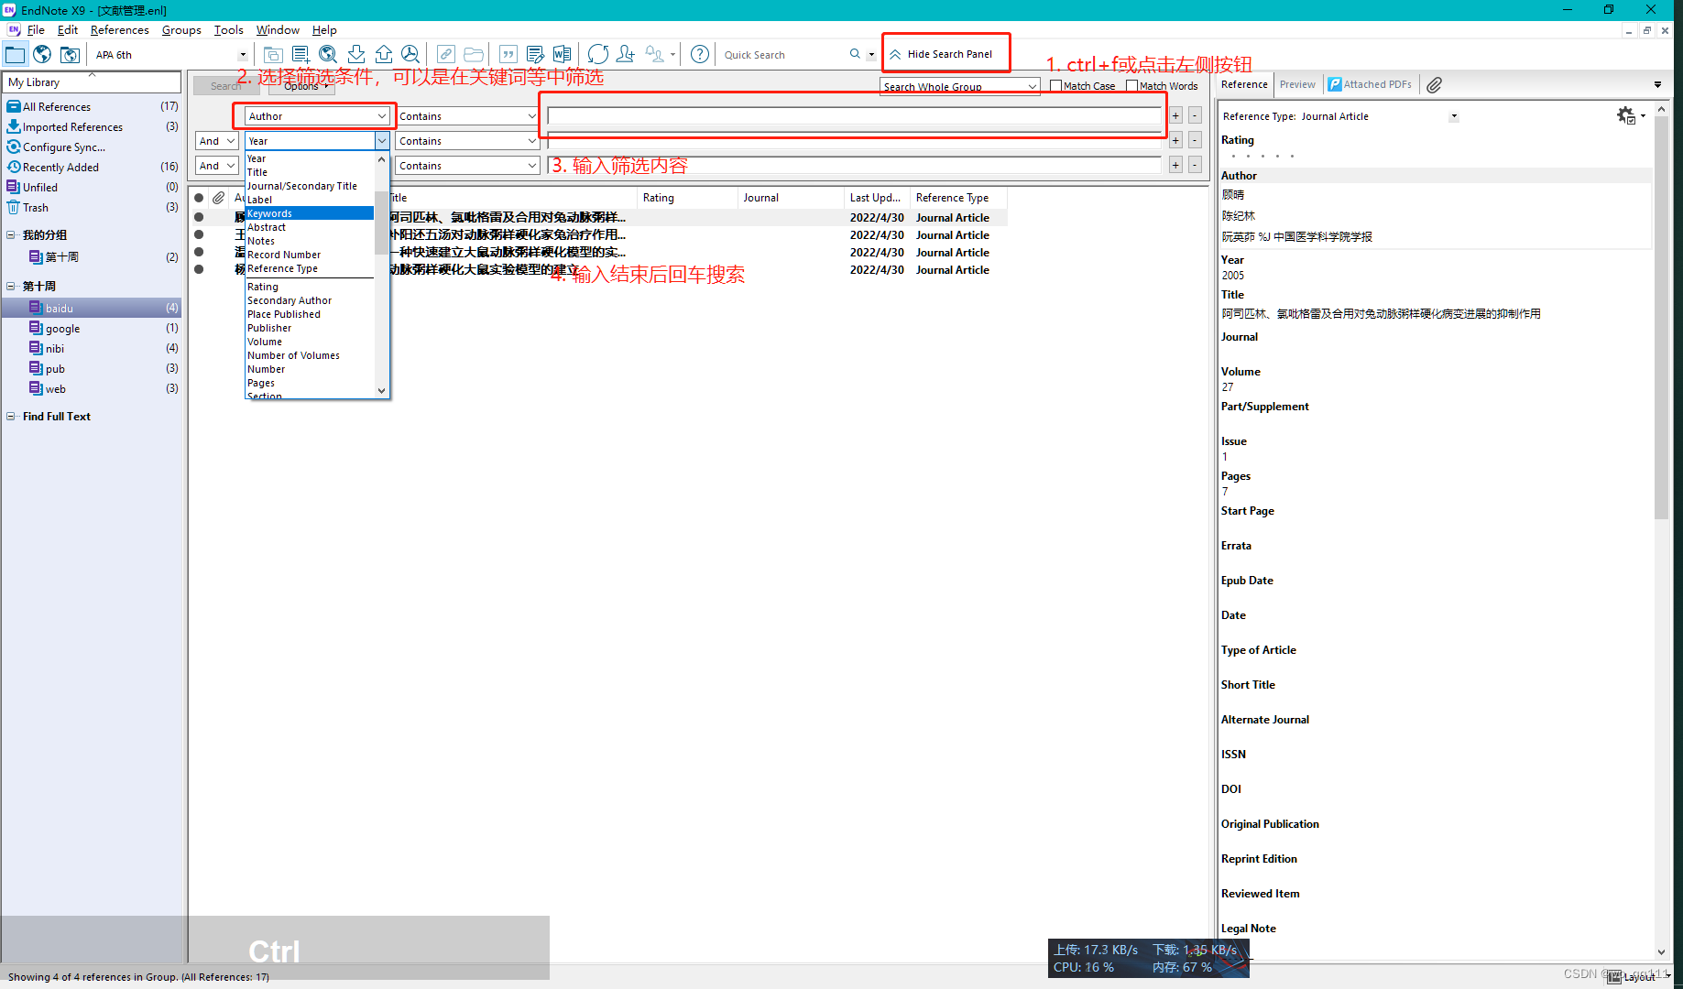Open the second row And operator dropdown
Screen dimensions: 1683x989
tap(217, 141)
